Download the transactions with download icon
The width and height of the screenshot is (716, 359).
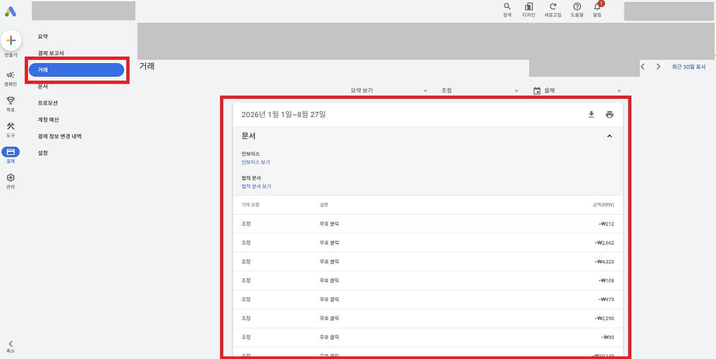coord(591,114)
